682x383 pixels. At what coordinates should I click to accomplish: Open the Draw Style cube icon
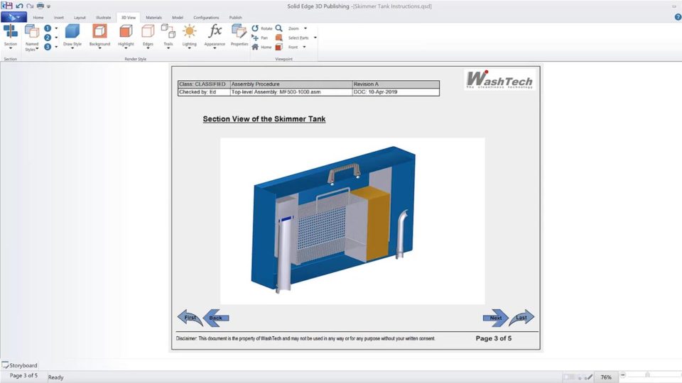click(x=72, y=31)
